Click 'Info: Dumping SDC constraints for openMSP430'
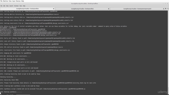This screenshot has width=169, height=95. pyautogui.click(x=16, y=53)
